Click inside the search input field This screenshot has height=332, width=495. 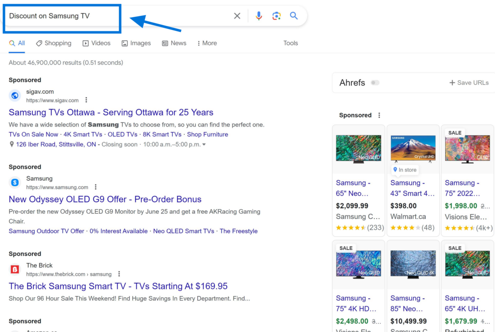[63, 15]
